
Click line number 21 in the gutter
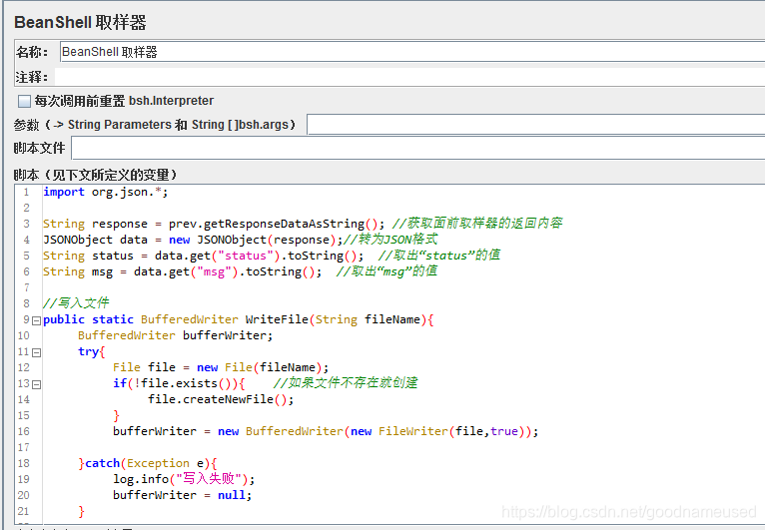pos(23,511)
